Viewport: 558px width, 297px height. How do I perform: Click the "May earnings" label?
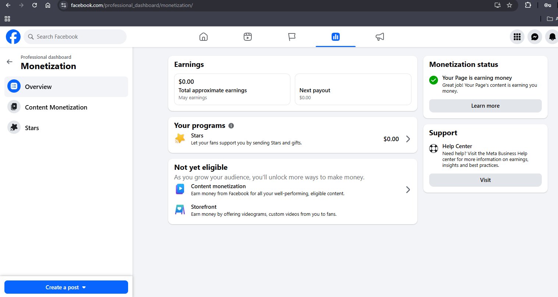click(193, 98)
